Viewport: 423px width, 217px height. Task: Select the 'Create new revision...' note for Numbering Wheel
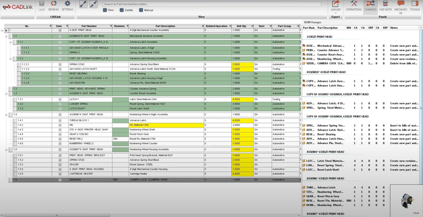pos(404,59)
